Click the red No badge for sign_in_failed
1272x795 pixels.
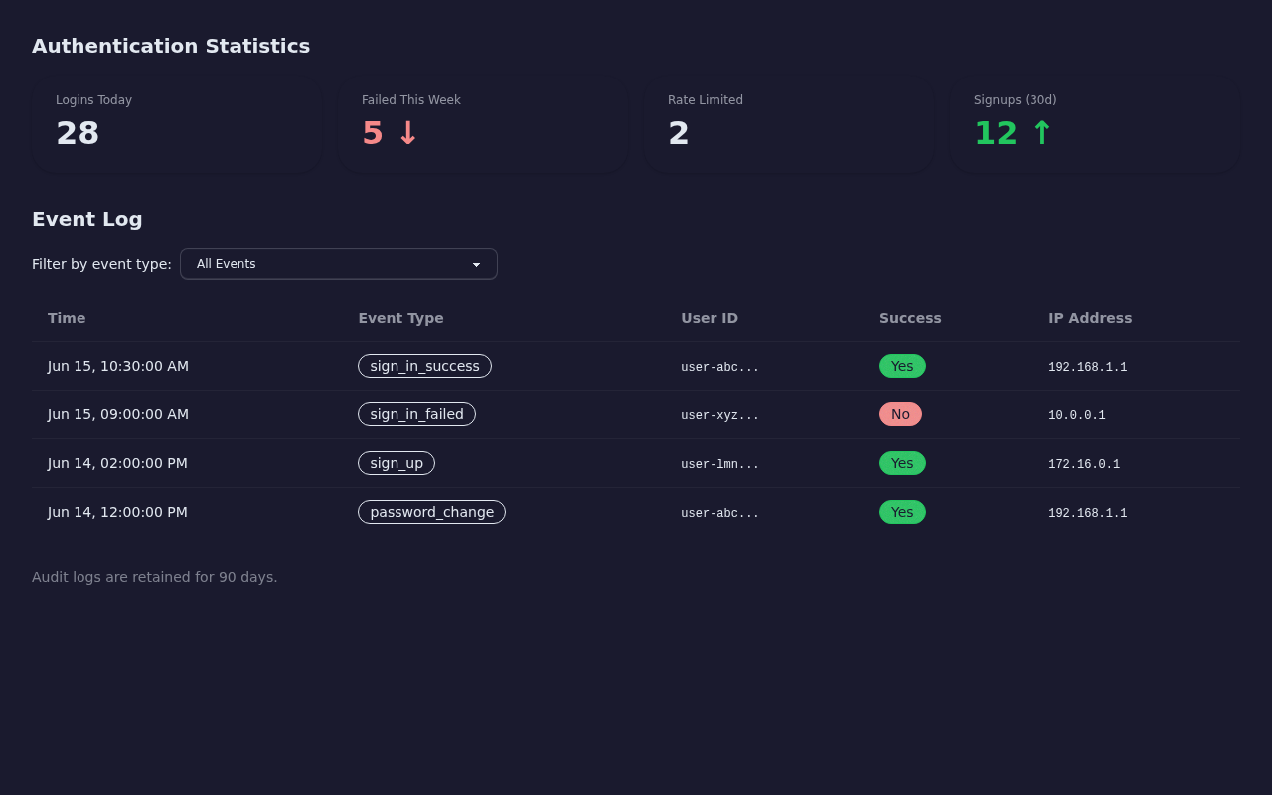pyautogui.click(x=900, y=414)
